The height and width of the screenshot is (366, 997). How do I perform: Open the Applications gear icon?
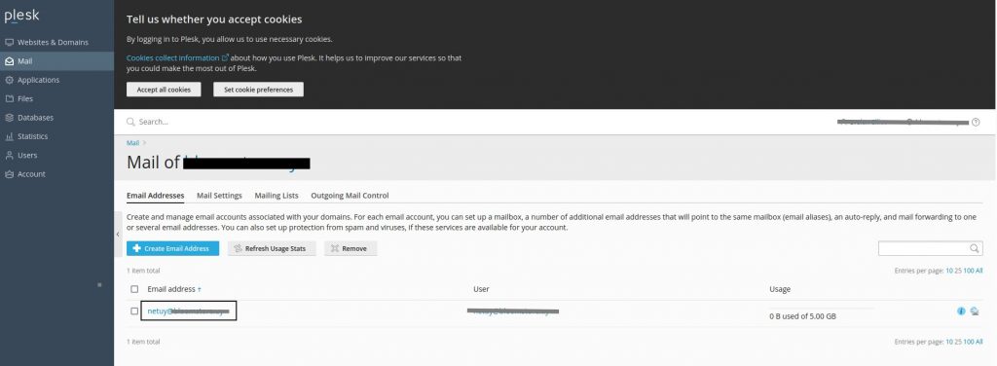click(9, 80)
